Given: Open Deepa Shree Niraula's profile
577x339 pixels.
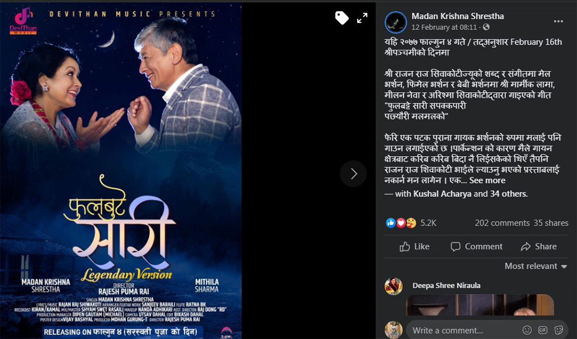Looking at the screenshot, I should click(x=446, y=286).
